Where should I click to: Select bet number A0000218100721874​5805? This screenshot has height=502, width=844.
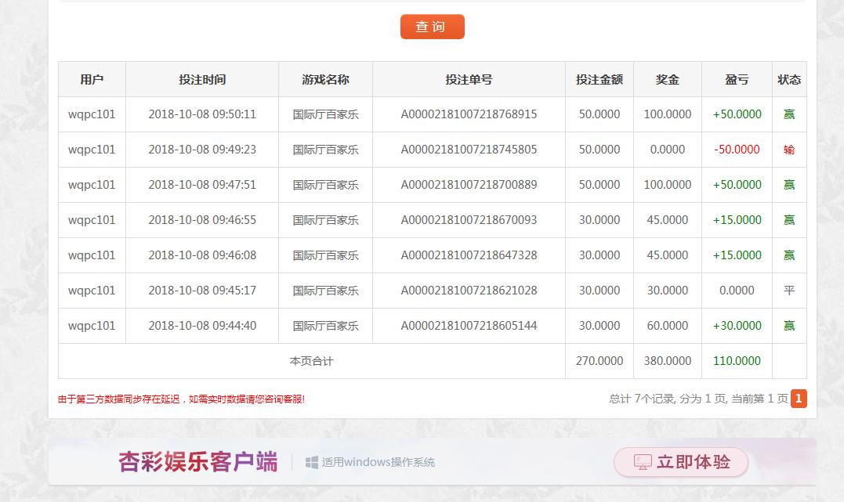pos(469,150)
